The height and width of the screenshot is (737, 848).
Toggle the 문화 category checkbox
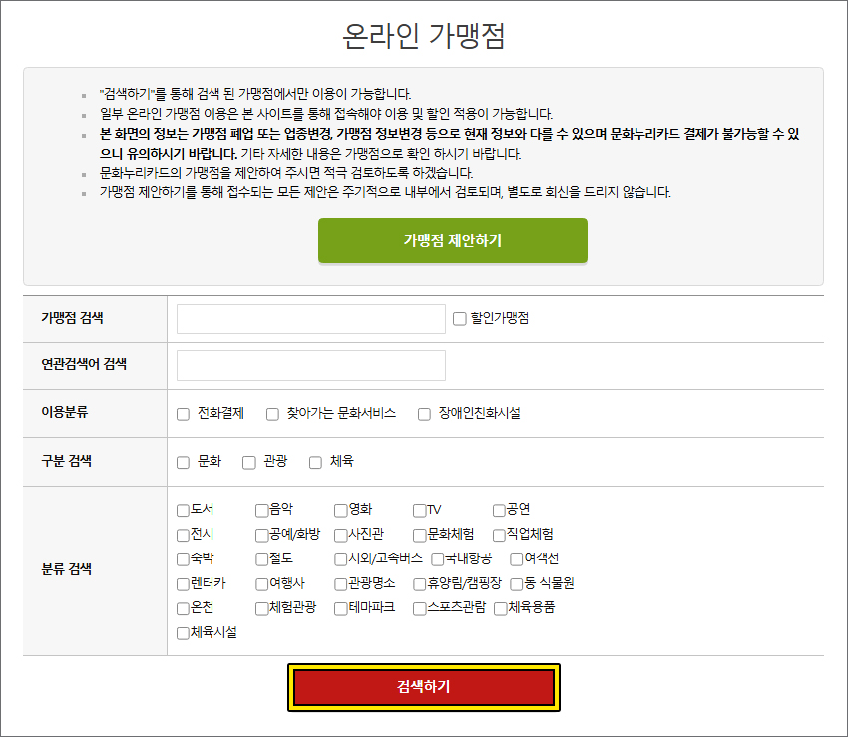(x=183, y=462)
